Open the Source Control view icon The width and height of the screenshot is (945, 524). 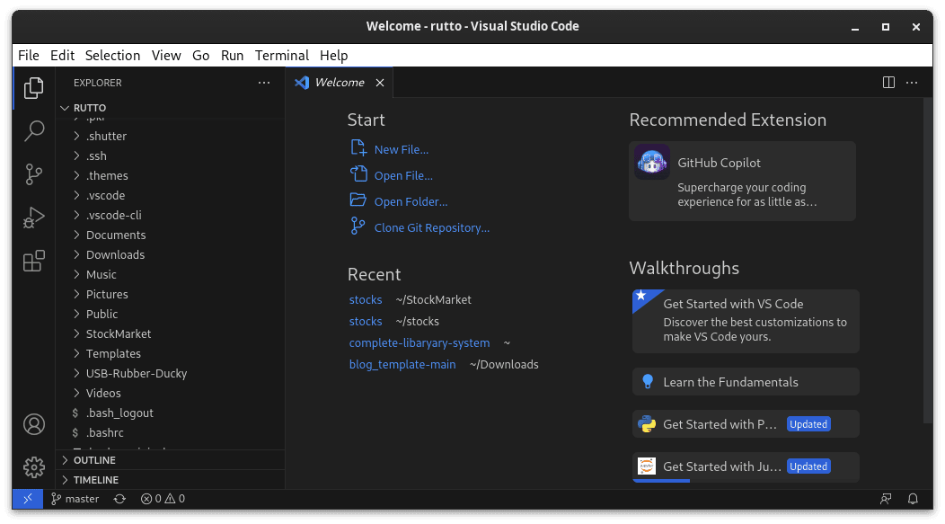34,174
